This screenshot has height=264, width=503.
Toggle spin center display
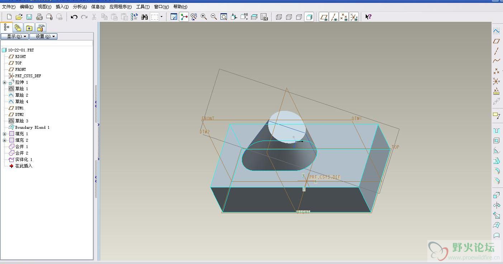tap(184, 17)
